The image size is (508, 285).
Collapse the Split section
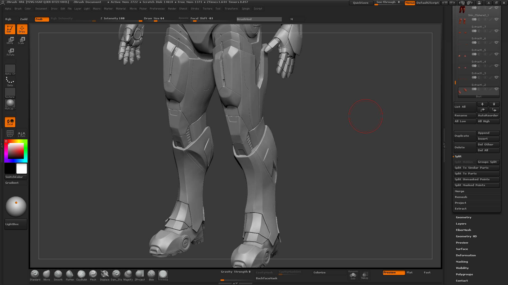[458, 156]
